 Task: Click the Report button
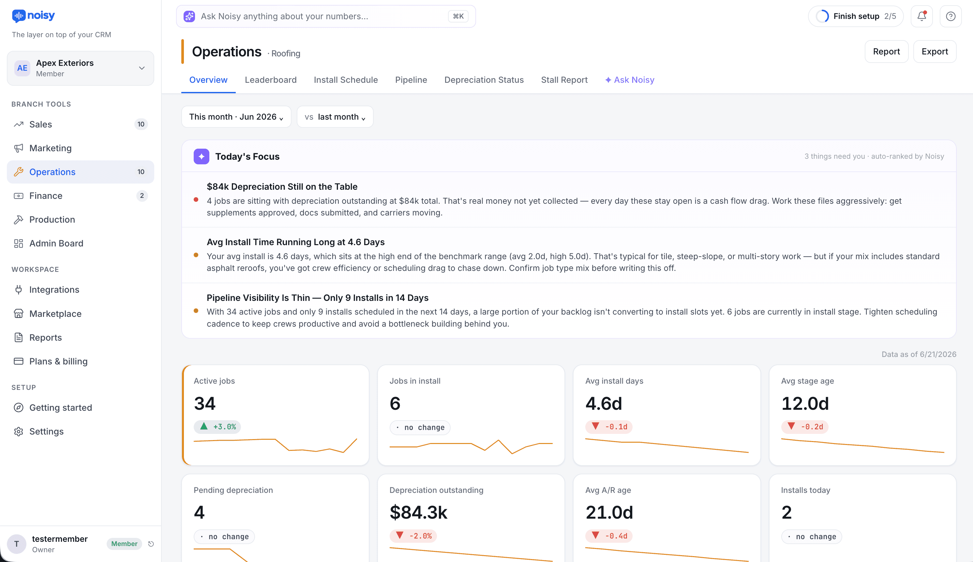pyautogui.click(x=886, y=51)
